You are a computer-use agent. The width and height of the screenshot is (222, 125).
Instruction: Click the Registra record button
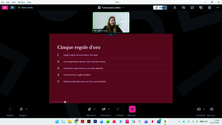click(x=10, y=109)
